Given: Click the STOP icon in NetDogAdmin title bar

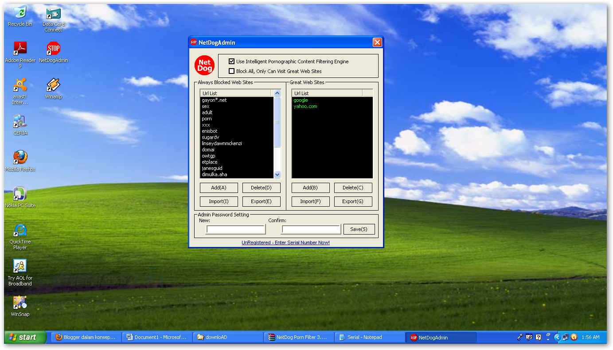Looking at the screenshot, I should click(193, 42).
